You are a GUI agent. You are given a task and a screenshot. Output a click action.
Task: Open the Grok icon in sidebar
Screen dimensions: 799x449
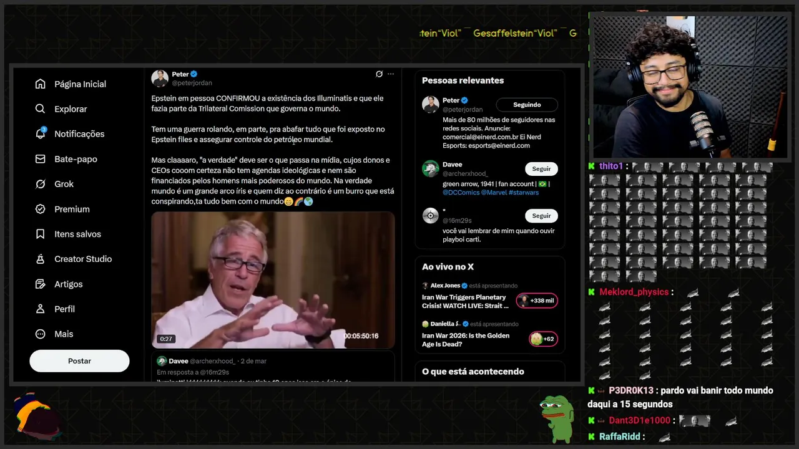pyautogui.click(x=41, y=184)
